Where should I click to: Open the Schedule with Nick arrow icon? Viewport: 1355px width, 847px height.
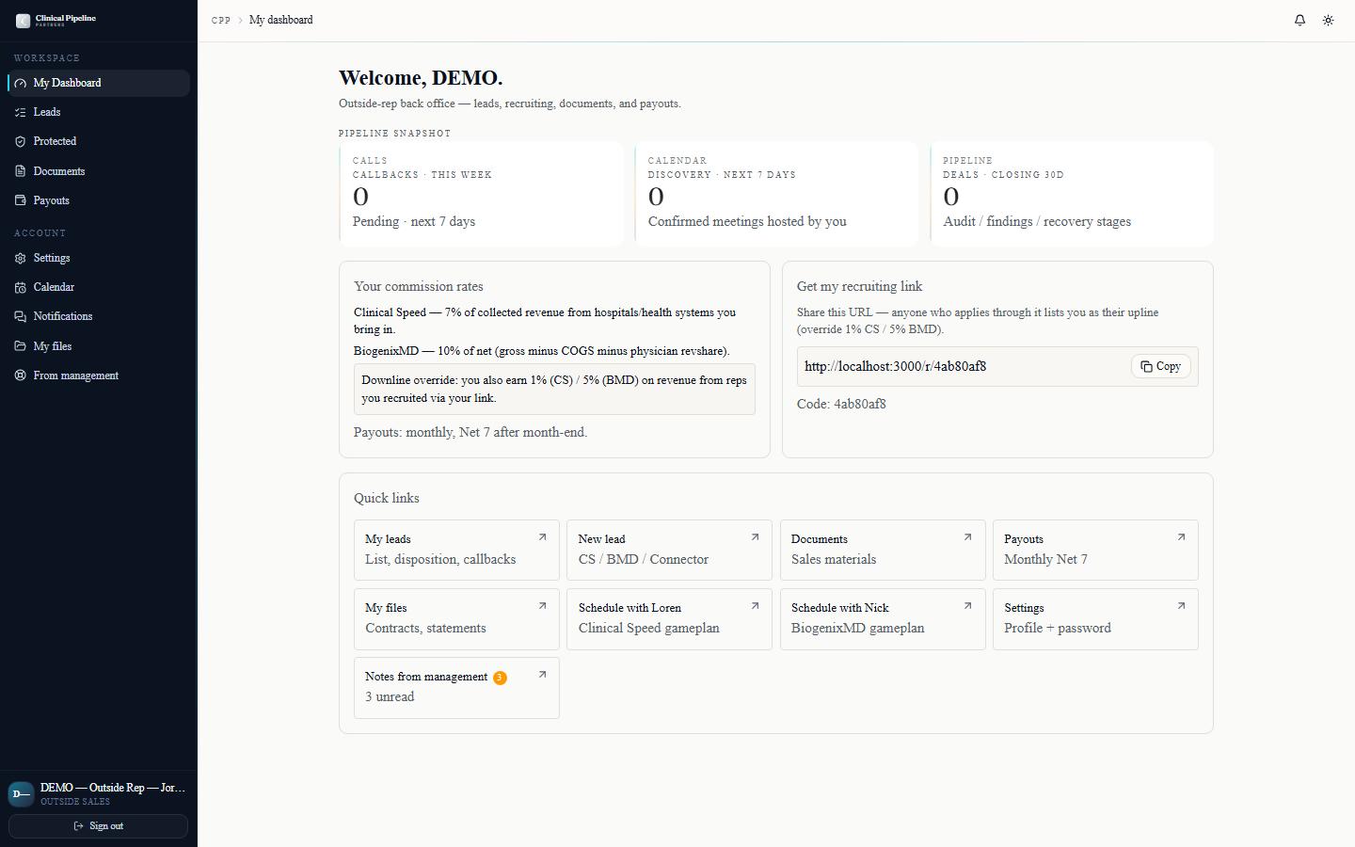[x=967, y=606]
